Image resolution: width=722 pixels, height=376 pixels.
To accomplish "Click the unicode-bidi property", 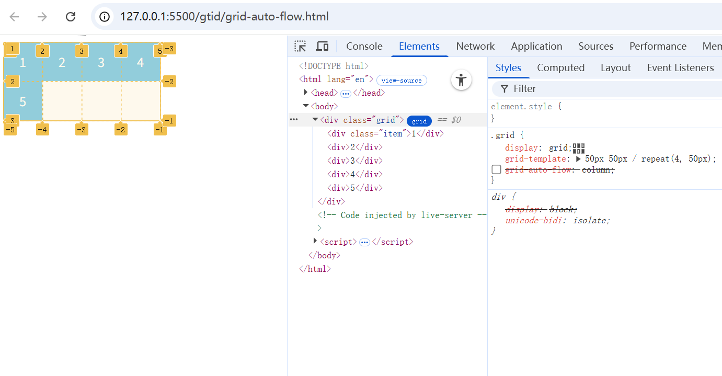I will [534, 220].
